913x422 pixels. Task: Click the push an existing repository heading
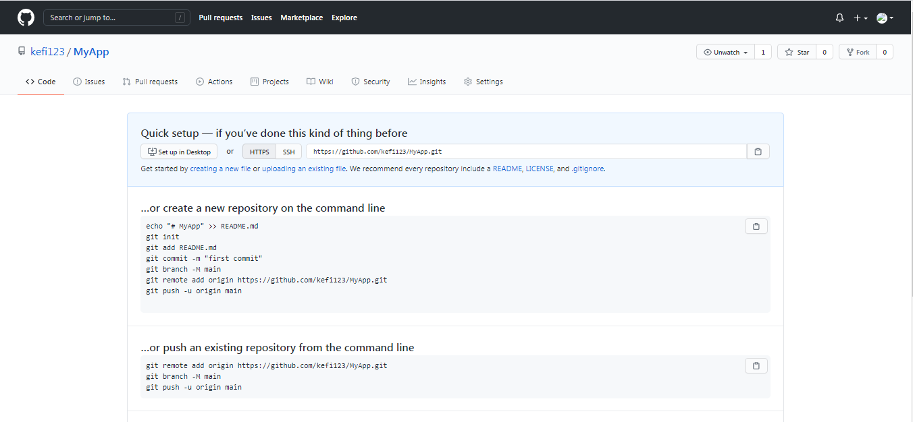click(278, 348)
